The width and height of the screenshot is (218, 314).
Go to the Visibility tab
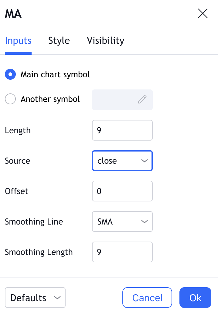coord(105,41)
